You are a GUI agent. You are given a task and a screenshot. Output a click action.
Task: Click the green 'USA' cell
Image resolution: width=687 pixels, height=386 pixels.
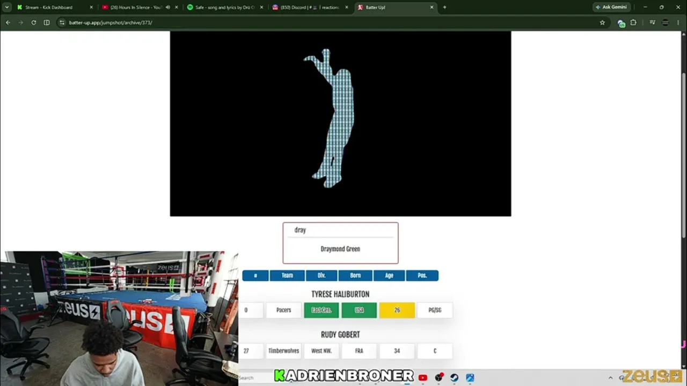click(359, 310)
